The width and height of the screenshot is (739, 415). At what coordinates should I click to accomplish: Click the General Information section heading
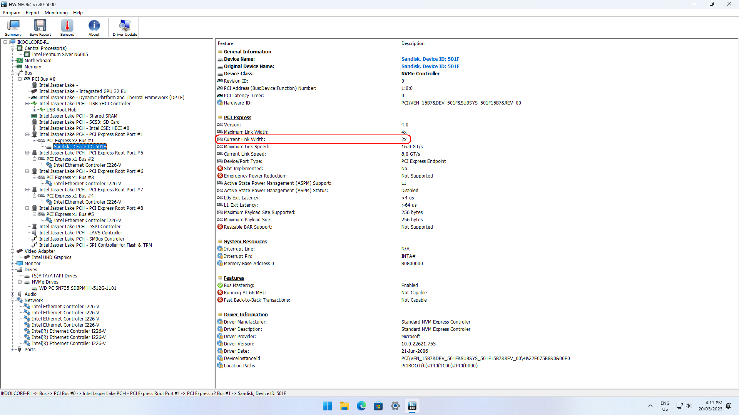coord(247,52)
